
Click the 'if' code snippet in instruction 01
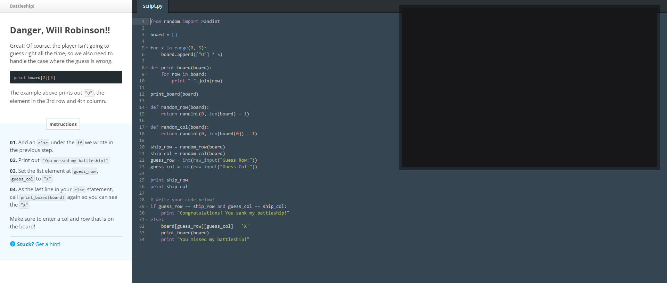click(x=80, y=143)
